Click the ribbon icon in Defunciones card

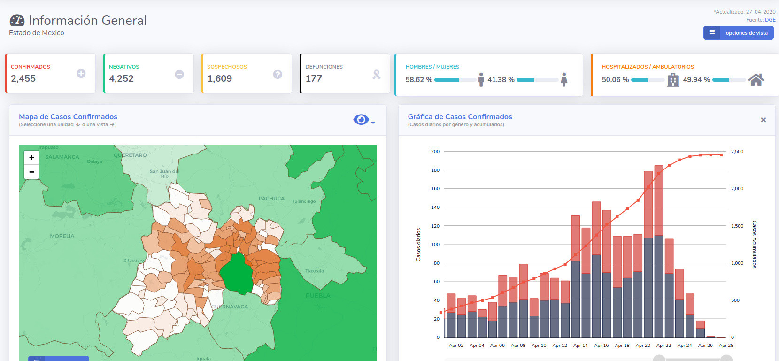pyautogui.click(x=377, y=74)
